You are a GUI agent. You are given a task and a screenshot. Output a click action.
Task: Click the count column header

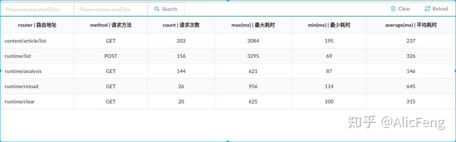pos(181,25)
